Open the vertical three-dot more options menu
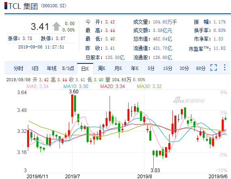The height and width of the screenshot is (179, 231). coord(225,67)
